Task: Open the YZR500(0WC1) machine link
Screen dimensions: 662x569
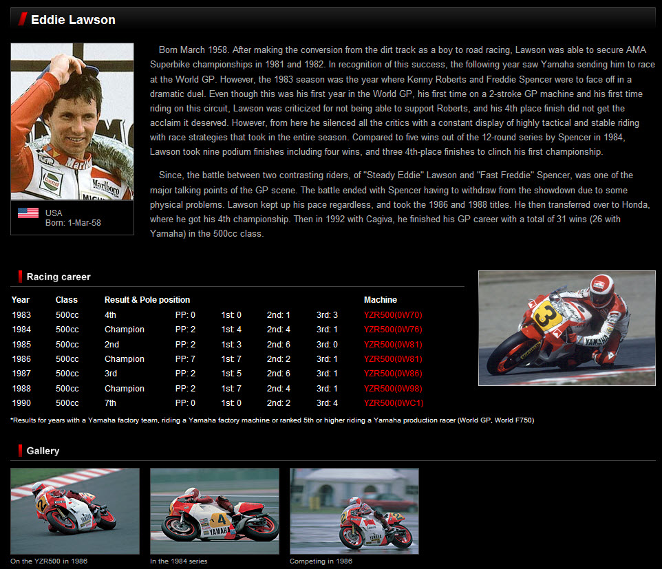Action: 394,402
